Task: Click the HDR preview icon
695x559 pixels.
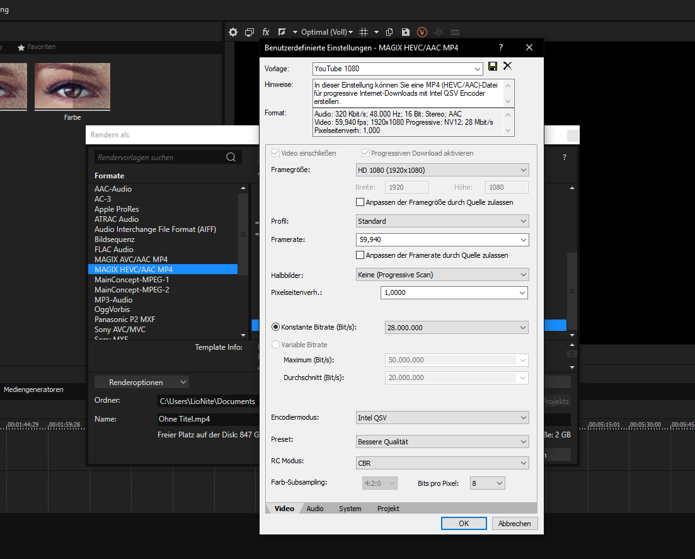Action: tap(455, 32)
